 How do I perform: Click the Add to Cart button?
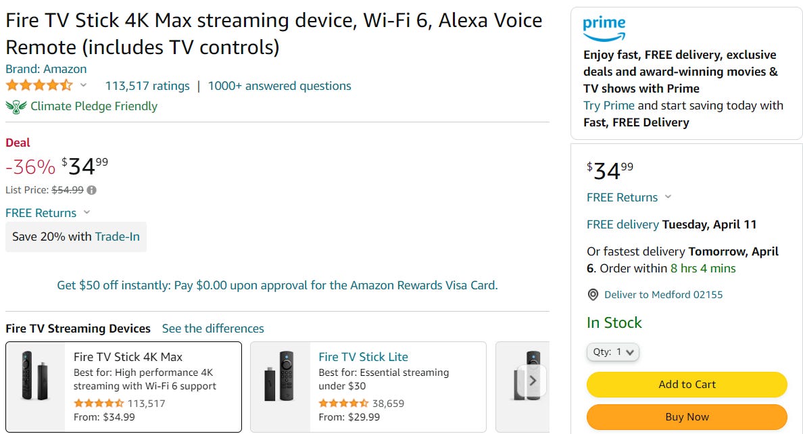tap(687, 384)
